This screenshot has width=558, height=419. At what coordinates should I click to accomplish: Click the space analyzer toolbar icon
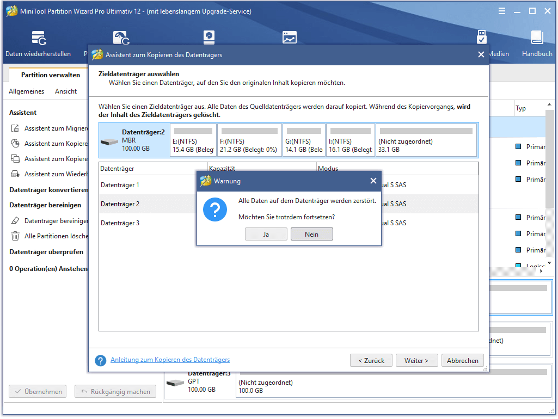coord(290,38)
